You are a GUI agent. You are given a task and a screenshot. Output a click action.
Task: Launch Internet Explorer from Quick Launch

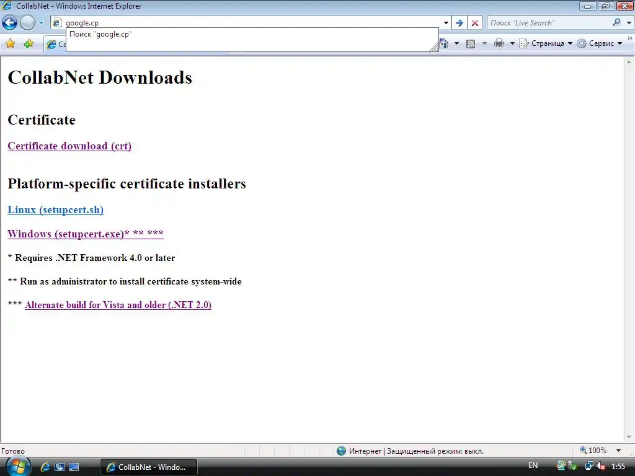click(45, 467)
